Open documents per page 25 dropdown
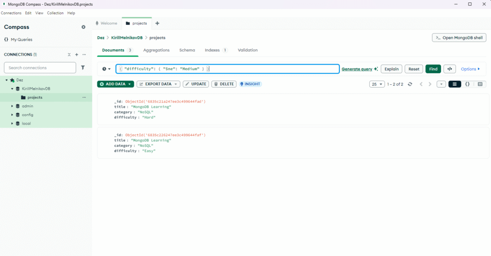 click(x=377, y=84)
